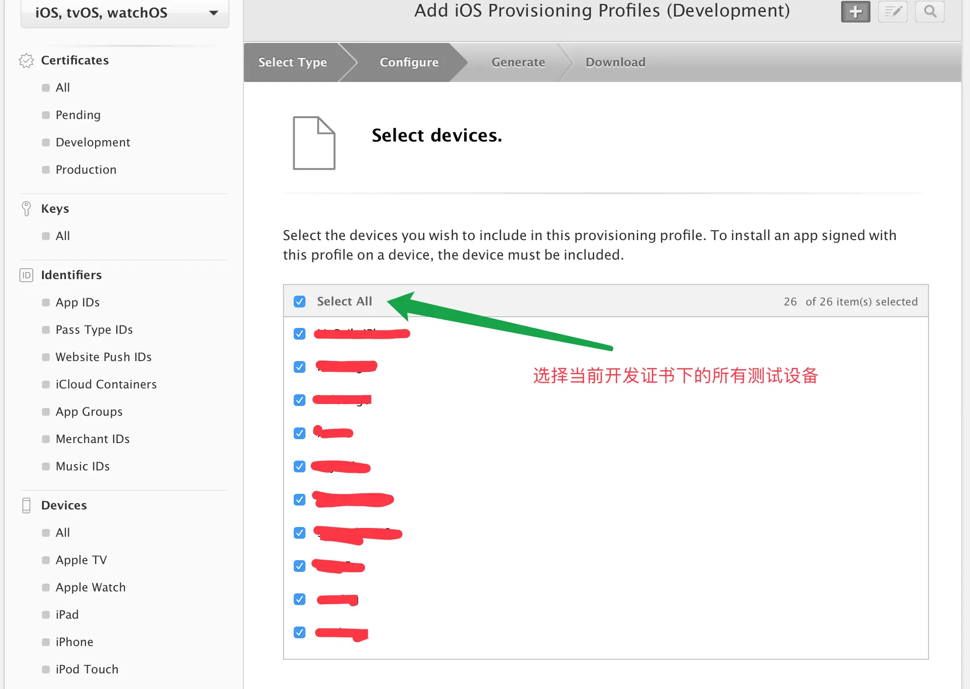Toggle the last visible device checkbox
970x689 pixels.
pyautogui.click(x=300, y=632)
